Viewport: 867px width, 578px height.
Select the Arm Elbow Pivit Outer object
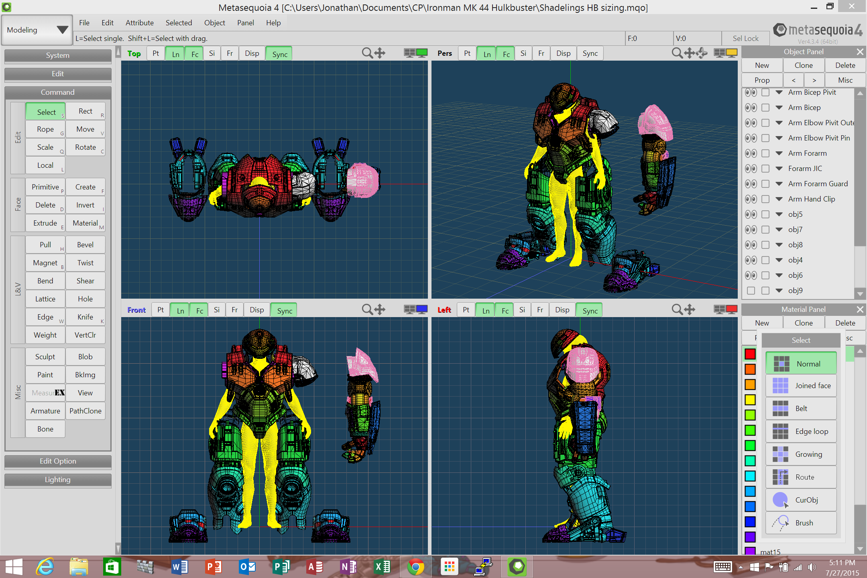coord(821,123)
